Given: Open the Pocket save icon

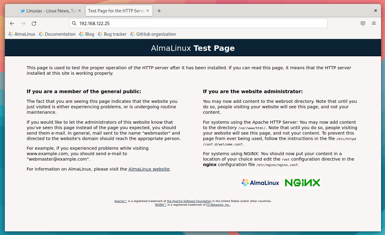Looking at the screenshot, I should pyautogui.click(x=363, y=23).
